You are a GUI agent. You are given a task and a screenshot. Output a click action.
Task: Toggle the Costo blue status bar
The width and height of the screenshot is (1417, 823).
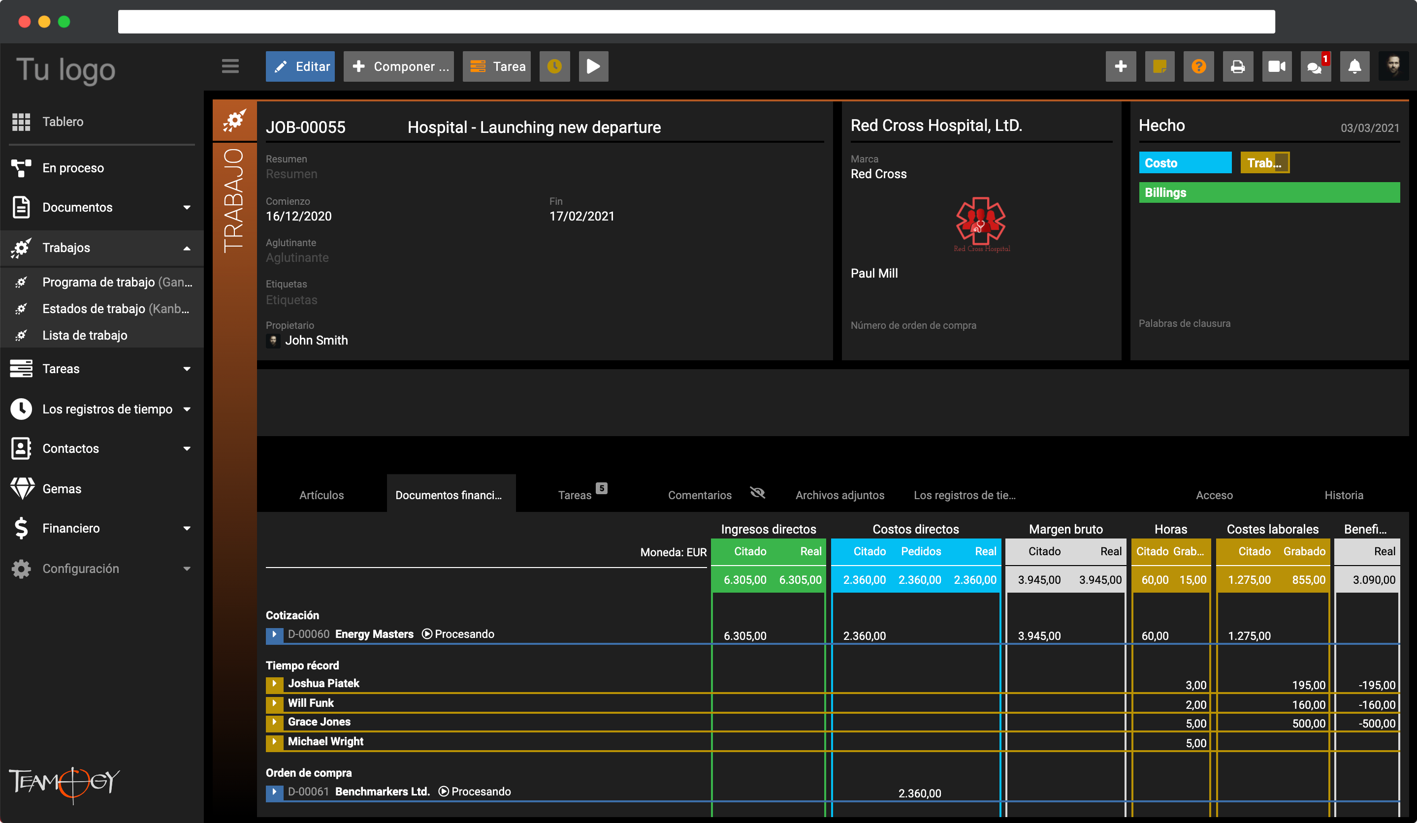coord(1184,163)
